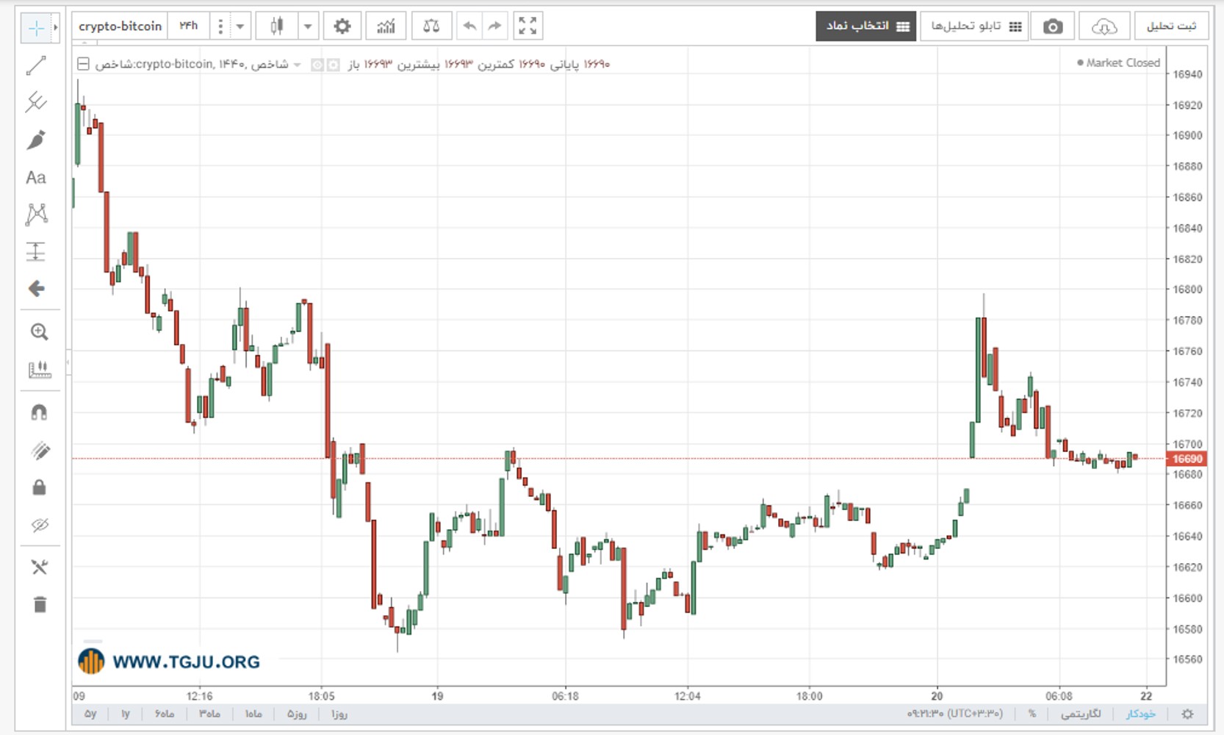Expand the chart style dropdown arrow
This screenshot has width=1224, height=735.
click(x=308, y=26)
